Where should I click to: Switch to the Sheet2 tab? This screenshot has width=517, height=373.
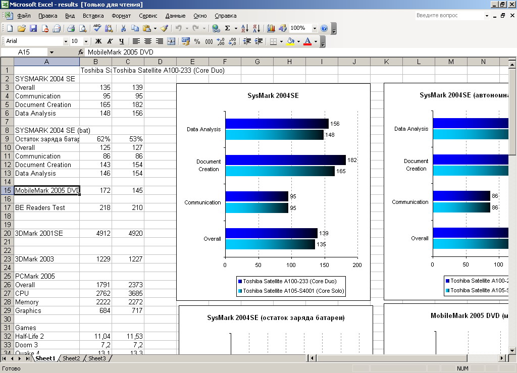pos(71,358)
